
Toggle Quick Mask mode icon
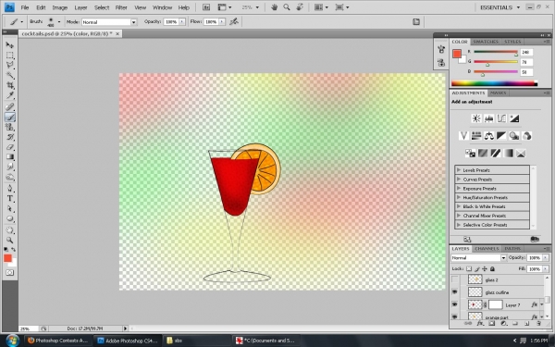tap(10, 273)
